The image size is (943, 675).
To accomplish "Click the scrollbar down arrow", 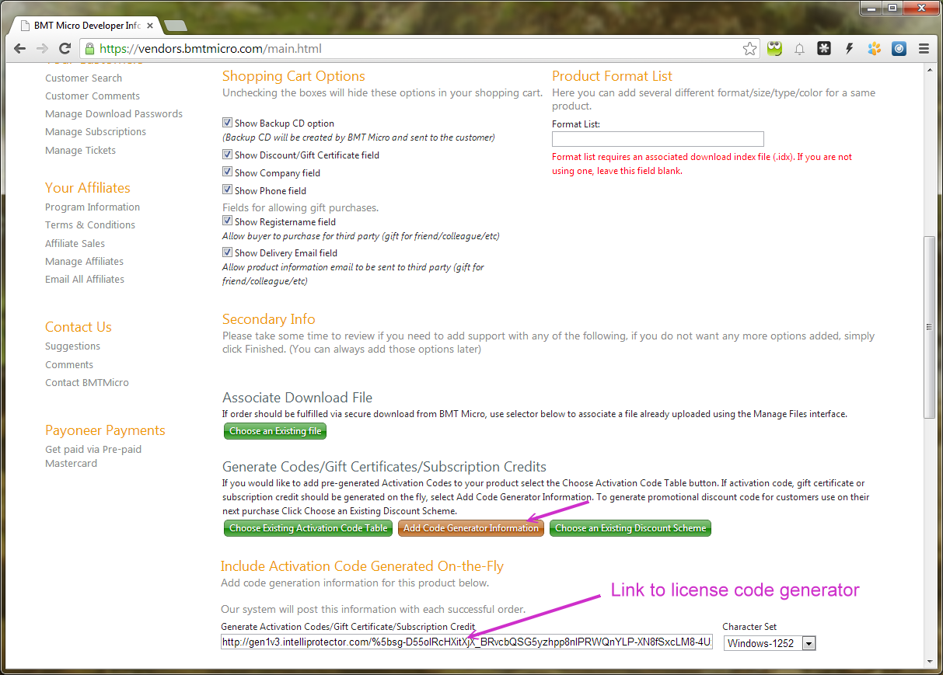I will tap(930, 661).
